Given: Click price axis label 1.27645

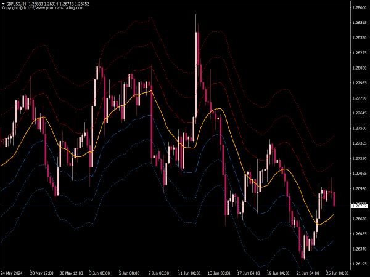Looking at the screenshot, I should click(x=360, y=113).
